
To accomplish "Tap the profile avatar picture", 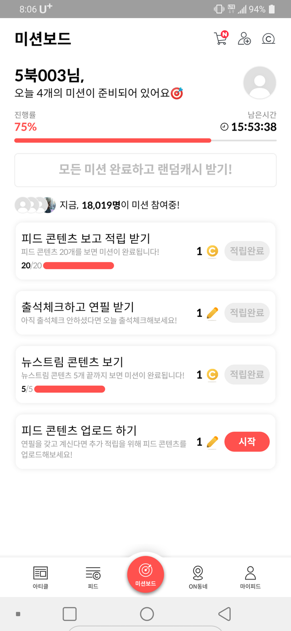I will pyautogui.click(x=260, y=82).
